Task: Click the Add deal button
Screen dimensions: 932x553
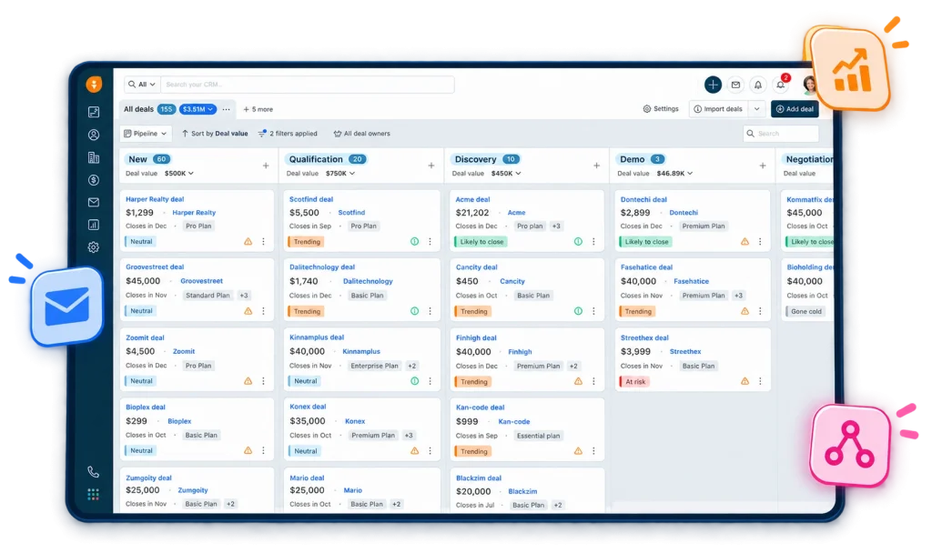Action: coord(795,109)
